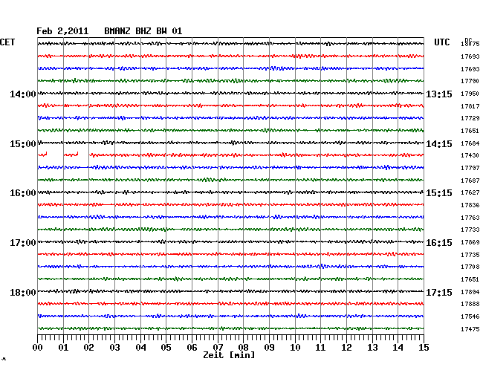Screen dimensions: 483x367
Task: Click minute tick label 08
Action: 243,348
